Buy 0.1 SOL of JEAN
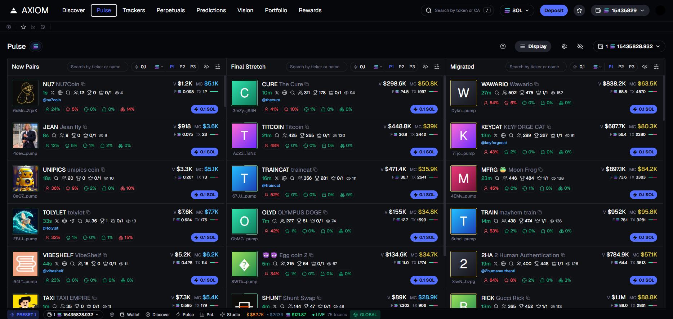This screenshot has height=319, width=673. point(205,152)
